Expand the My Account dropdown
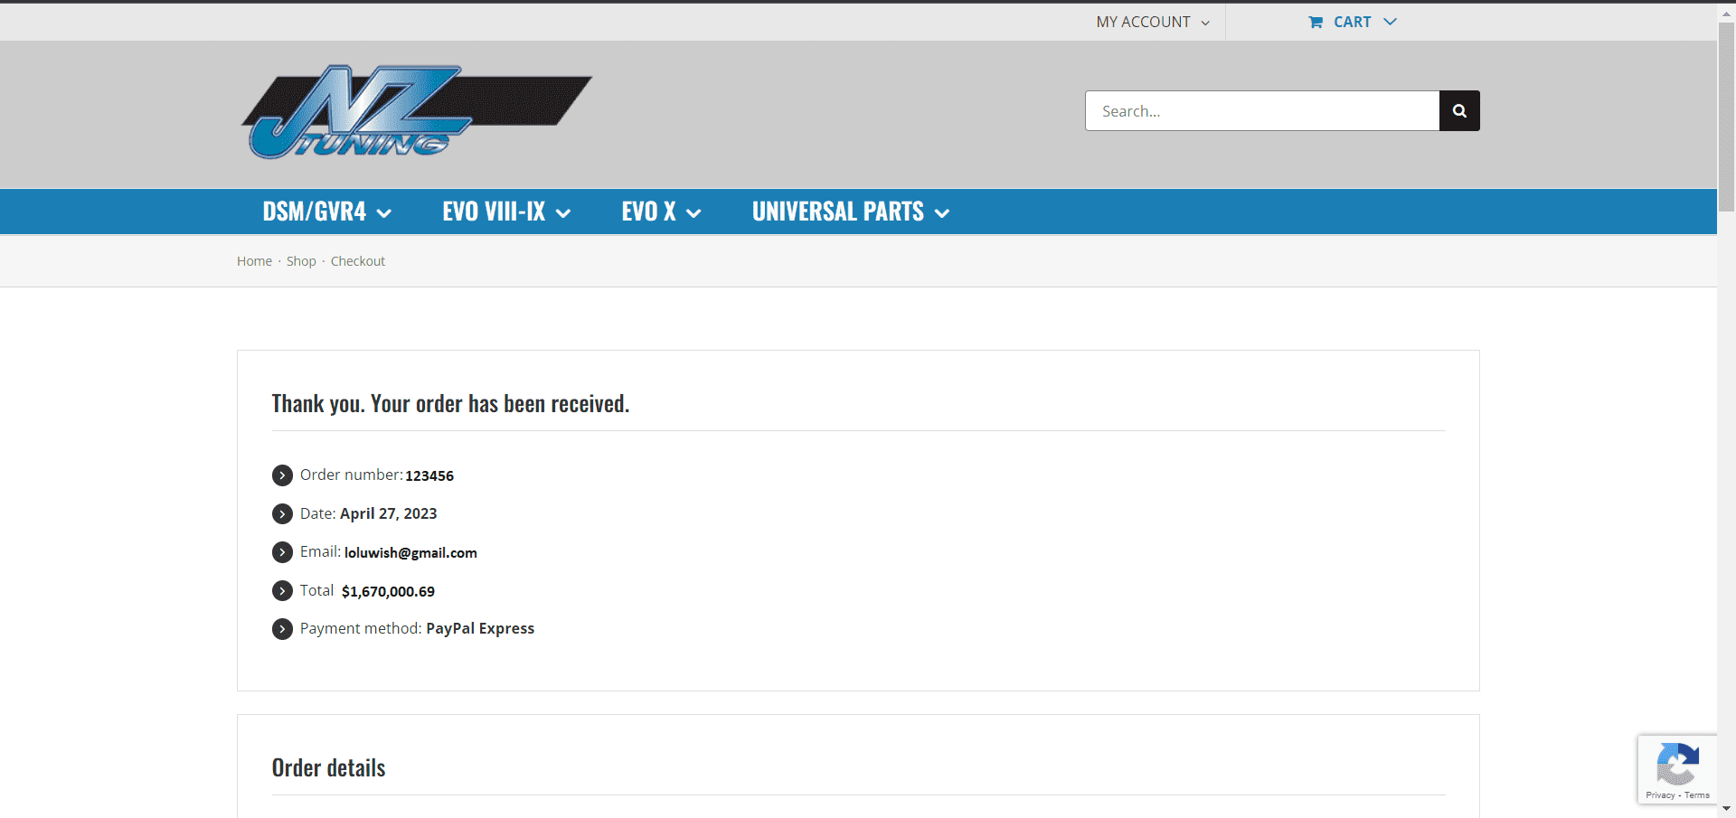This screenshot has height=818, width=1736. (1153, 22)
